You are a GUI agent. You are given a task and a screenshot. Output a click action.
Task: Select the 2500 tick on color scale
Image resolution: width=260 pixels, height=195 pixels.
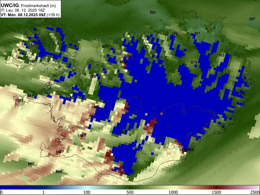[x=255, y=192]
